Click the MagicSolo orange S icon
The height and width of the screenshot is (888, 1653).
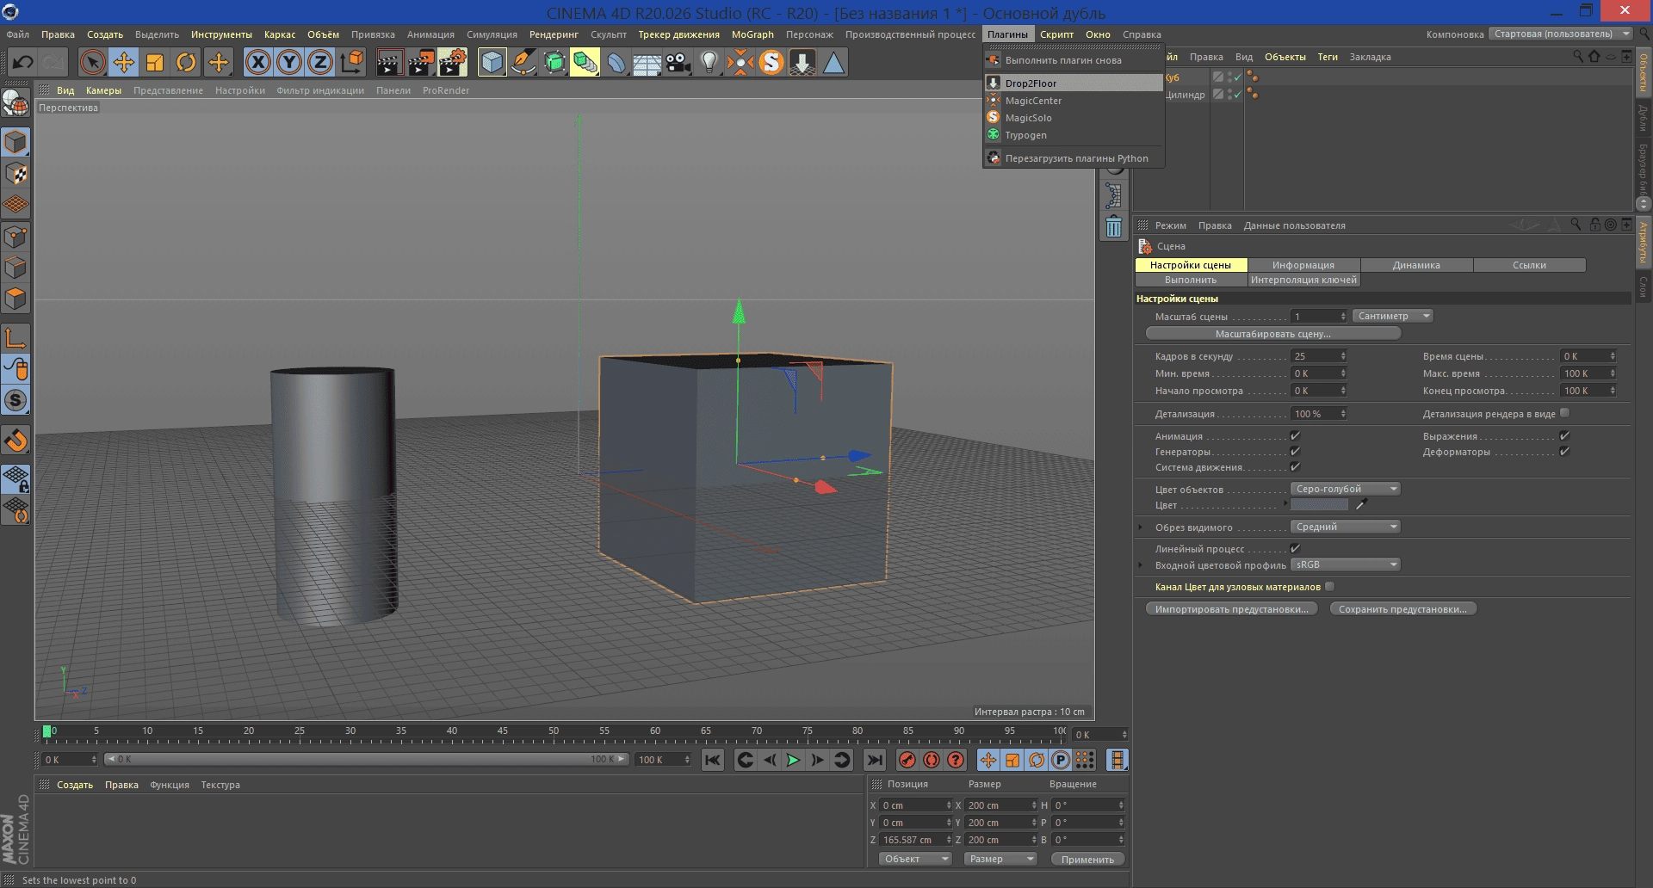tap(771, 62)
